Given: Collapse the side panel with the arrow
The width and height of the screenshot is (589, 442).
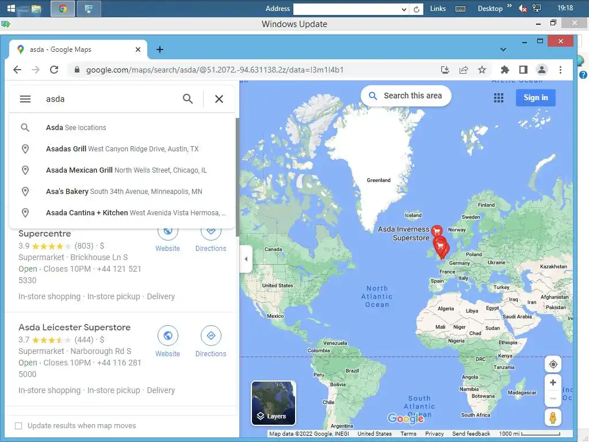Looking at the screenshot, I should (x=246, y=259).
